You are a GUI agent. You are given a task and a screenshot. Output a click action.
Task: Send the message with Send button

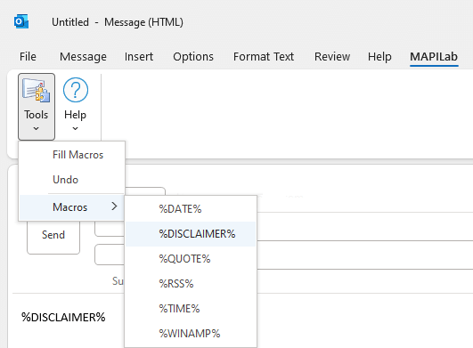pos(53,235)
